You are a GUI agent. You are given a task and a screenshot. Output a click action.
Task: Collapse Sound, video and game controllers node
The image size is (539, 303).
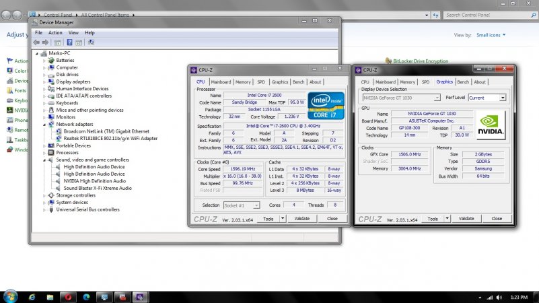(x=44, y=160)
